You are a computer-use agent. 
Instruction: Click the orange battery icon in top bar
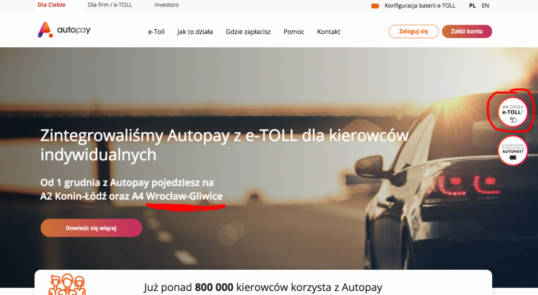tap(375, 6)
